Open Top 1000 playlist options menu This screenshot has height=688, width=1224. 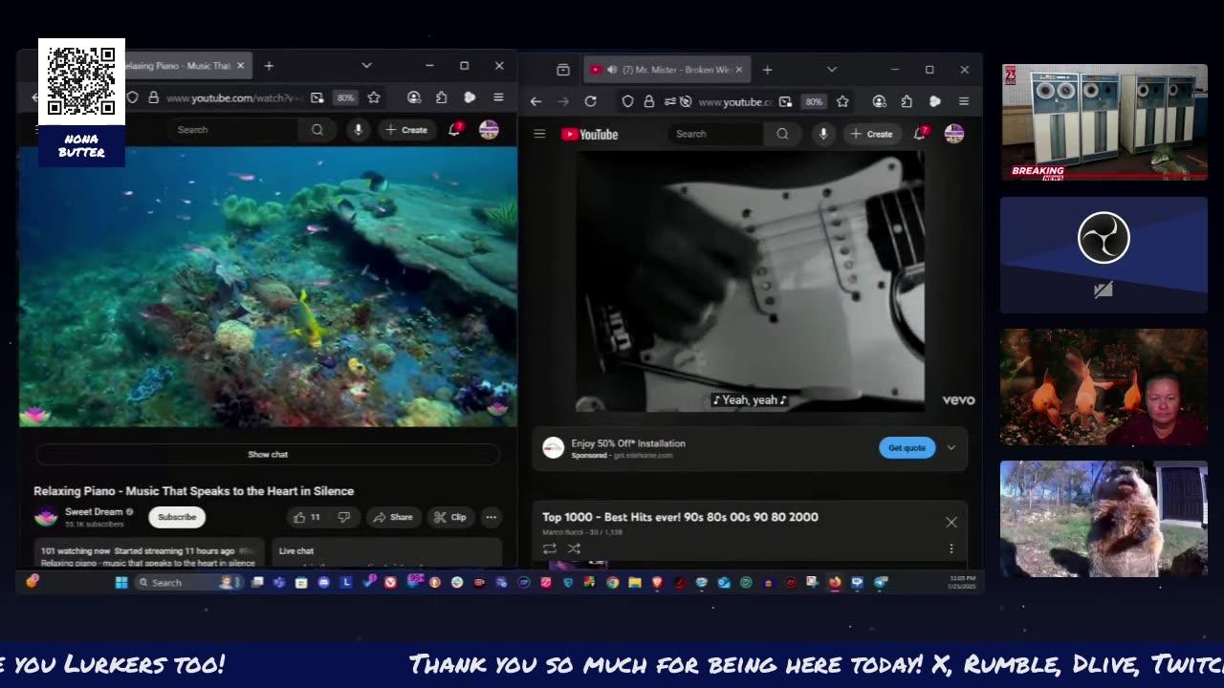(x=951, y=548)
